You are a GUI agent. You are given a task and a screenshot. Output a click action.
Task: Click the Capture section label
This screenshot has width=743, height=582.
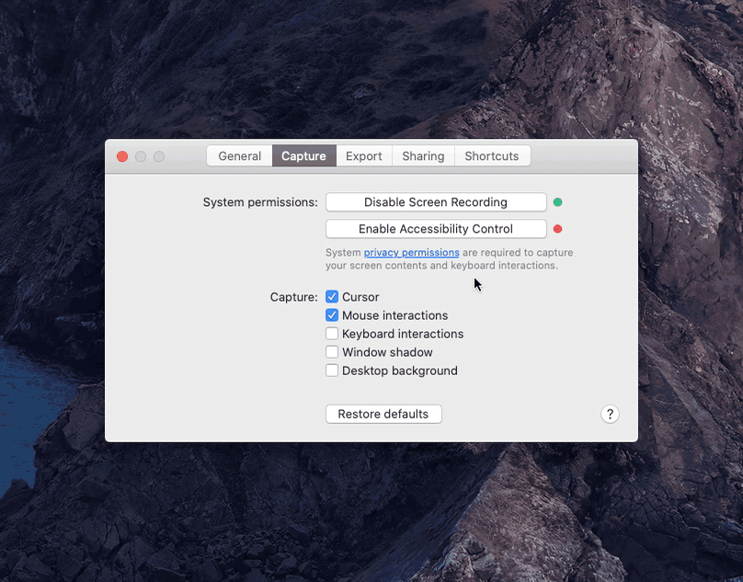293,297
